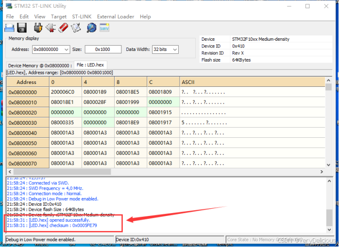Click memory table scrollbar down arrow

click(x=328, y=165)
